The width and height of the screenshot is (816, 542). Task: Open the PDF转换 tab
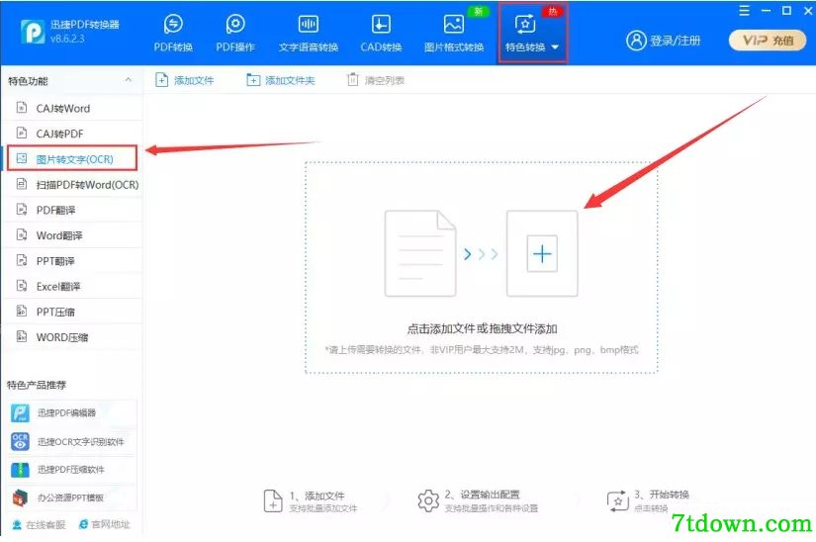point(173,33)
